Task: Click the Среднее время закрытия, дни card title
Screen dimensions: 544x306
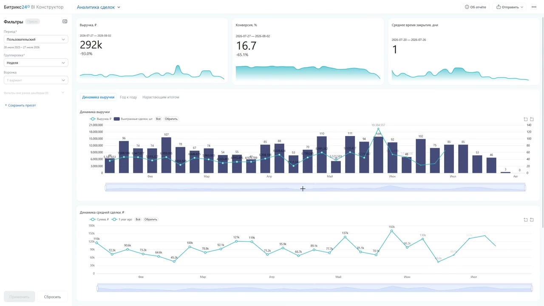Action: click(x=415, y=25)
